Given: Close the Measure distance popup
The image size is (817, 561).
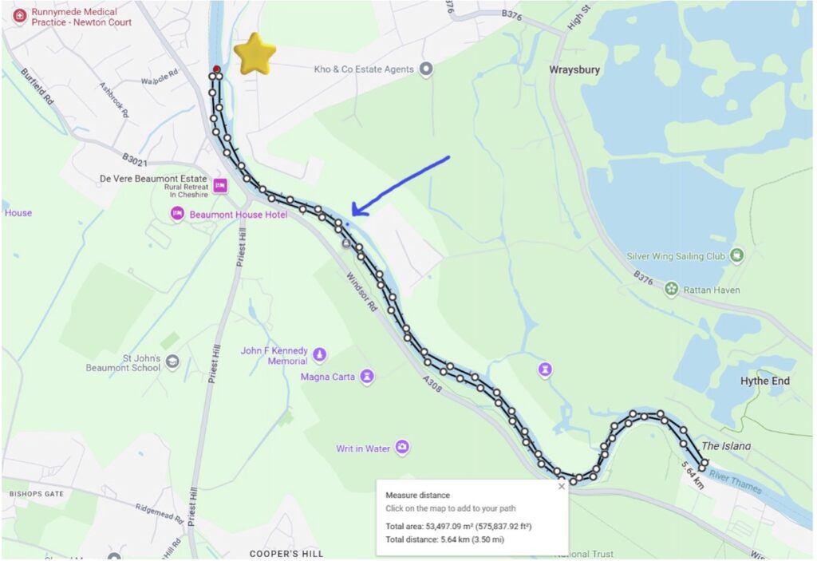Looking at the screenshot, I should tap(561, 487).
